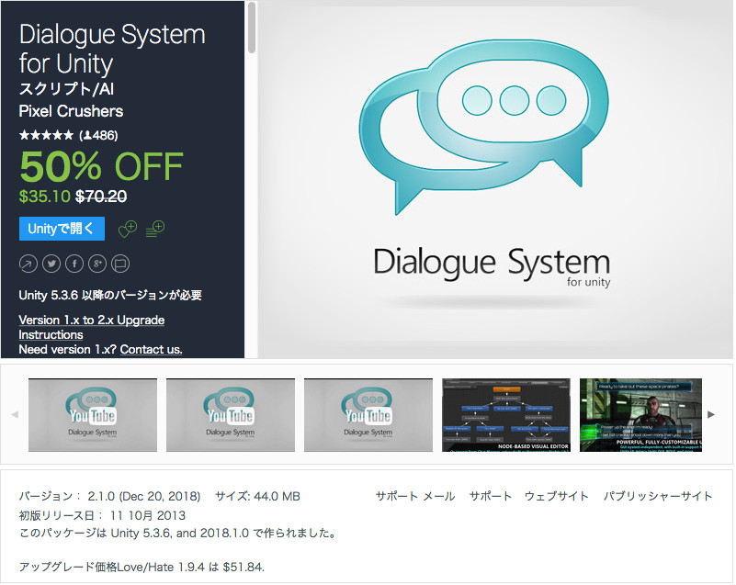Screen dimensions: 736x585
Task: Click the サポート link
Action: (490, 496)
